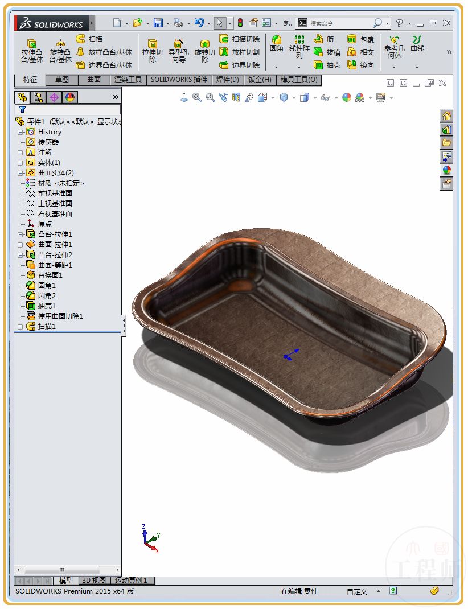468x609 pixels.
Task: Open the 参考几何体 reference geometry tool
Action: pos(394,47)
